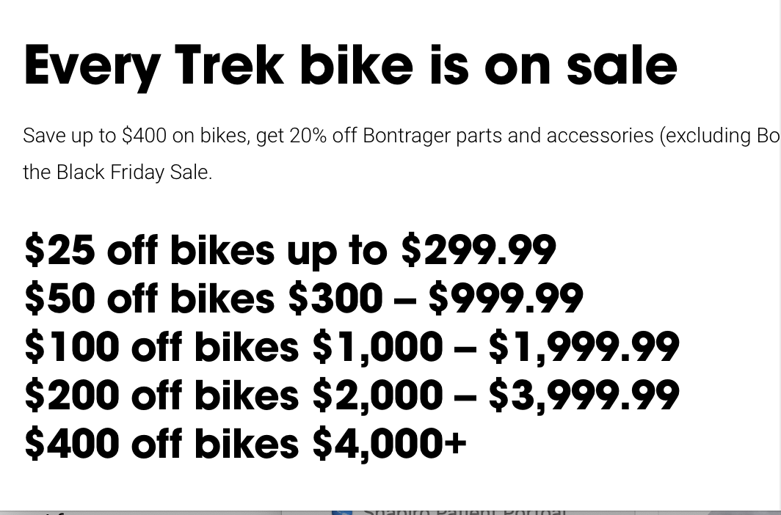
Task: Click the "$1,999.99" price in the third offer
Action: 584,347
